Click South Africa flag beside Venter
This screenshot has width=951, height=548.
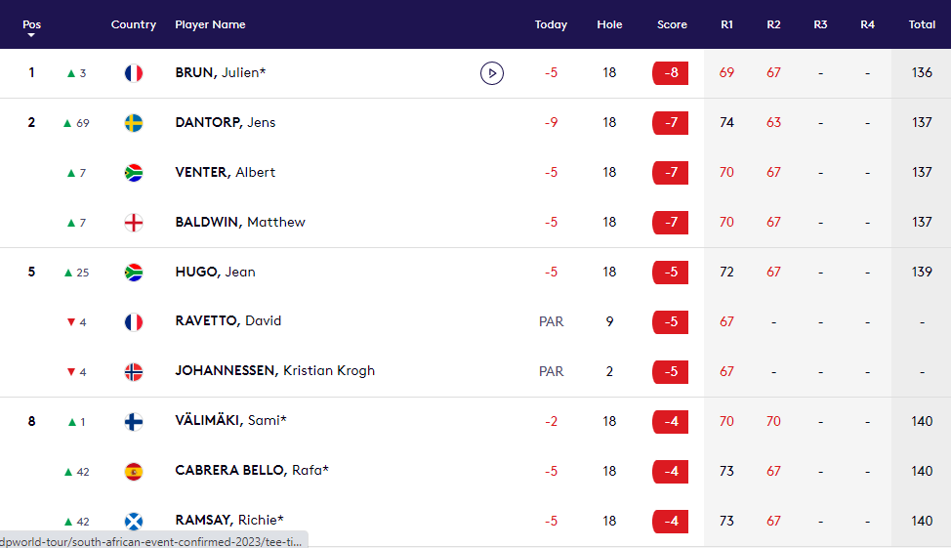coord(134,173)
